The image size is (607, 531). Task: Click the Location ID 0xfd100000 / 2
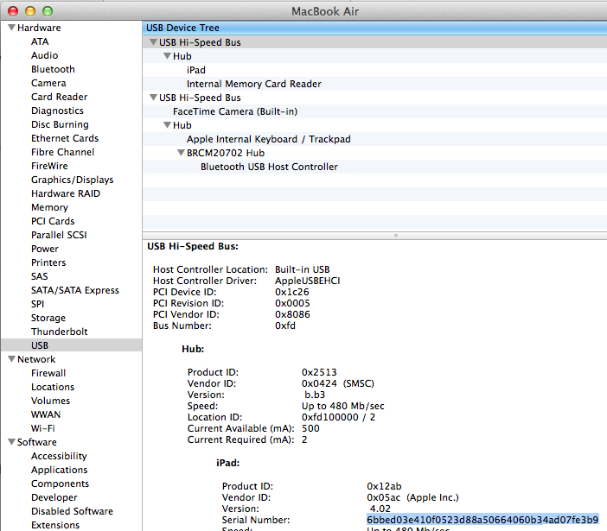point(338,417)
